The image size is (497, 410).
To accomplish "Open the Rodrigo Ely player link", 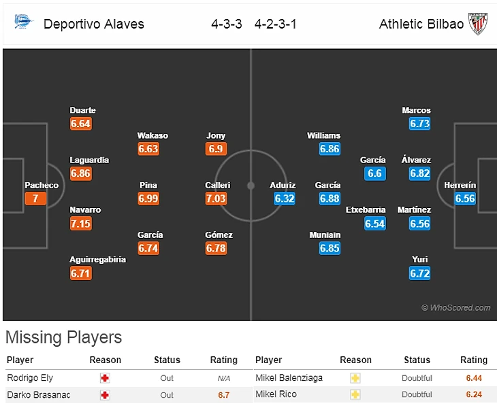I will pyautogui.click(x=30, y=378).
